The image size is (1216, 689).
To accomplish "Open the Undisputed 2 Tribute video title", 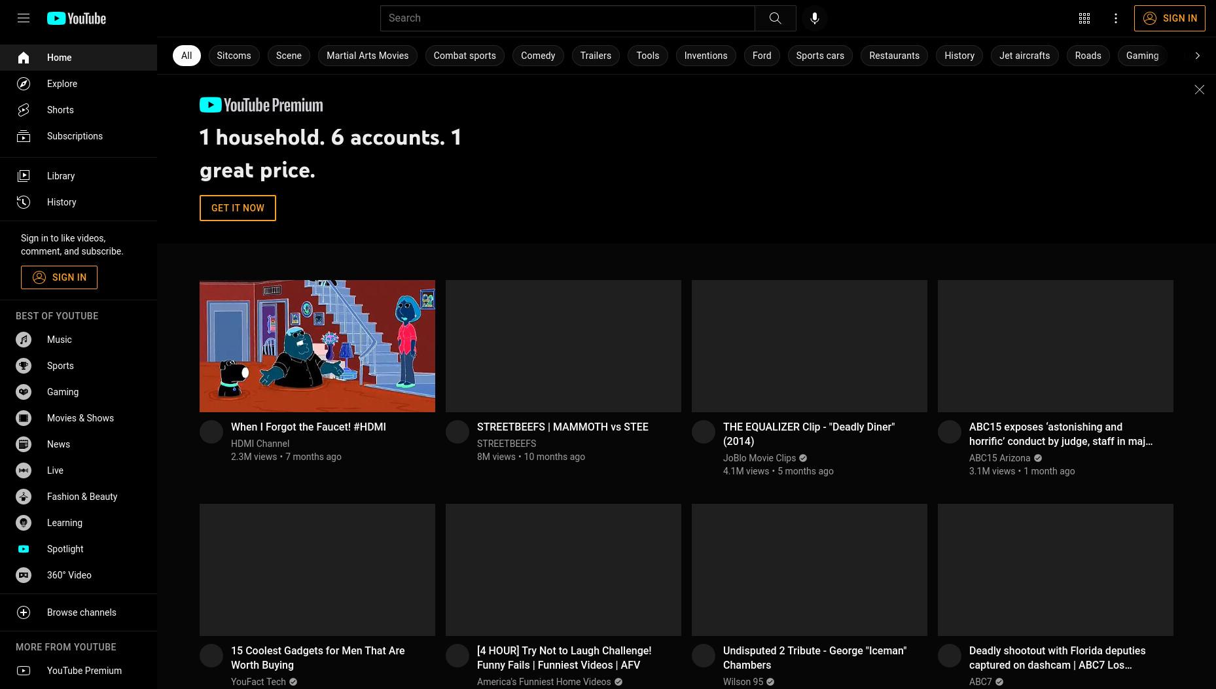I will (815, 658).
